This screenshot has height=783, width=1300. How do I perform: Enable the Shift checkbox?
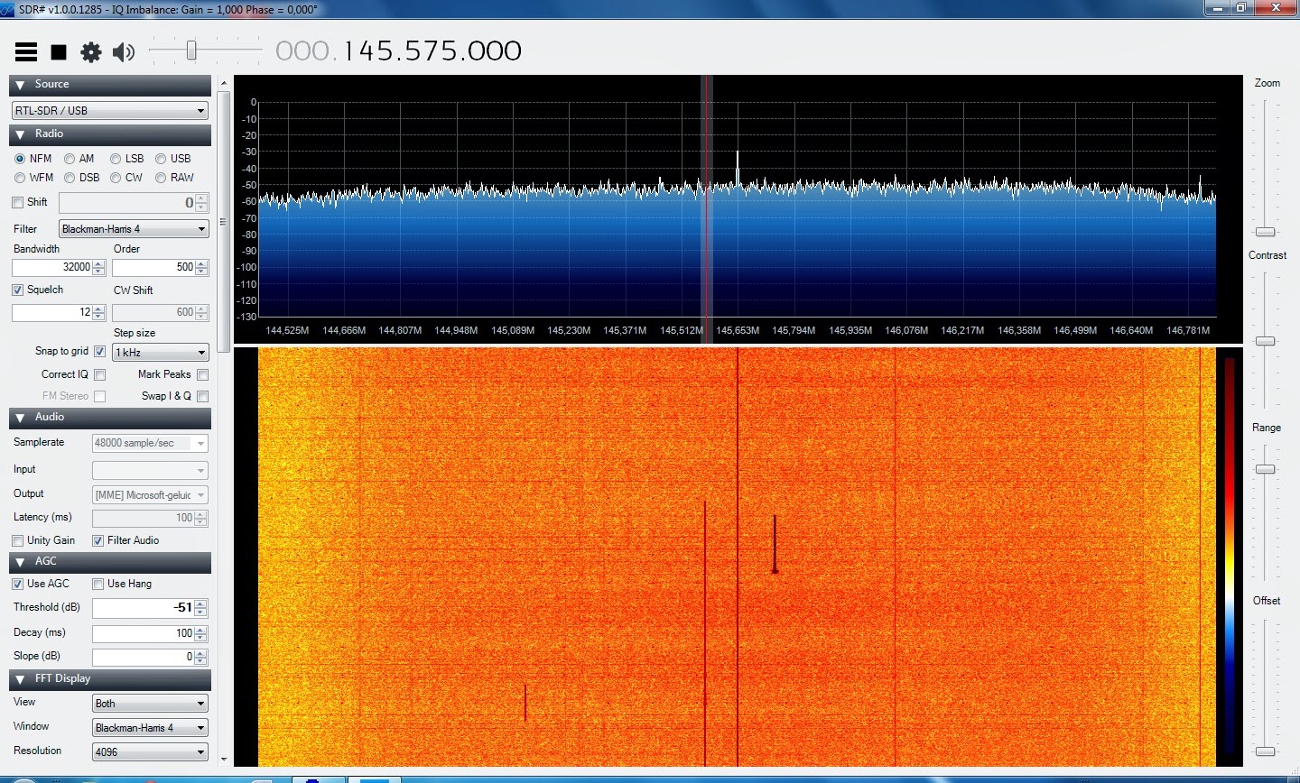pyautogui.click(x=17, y=202)
